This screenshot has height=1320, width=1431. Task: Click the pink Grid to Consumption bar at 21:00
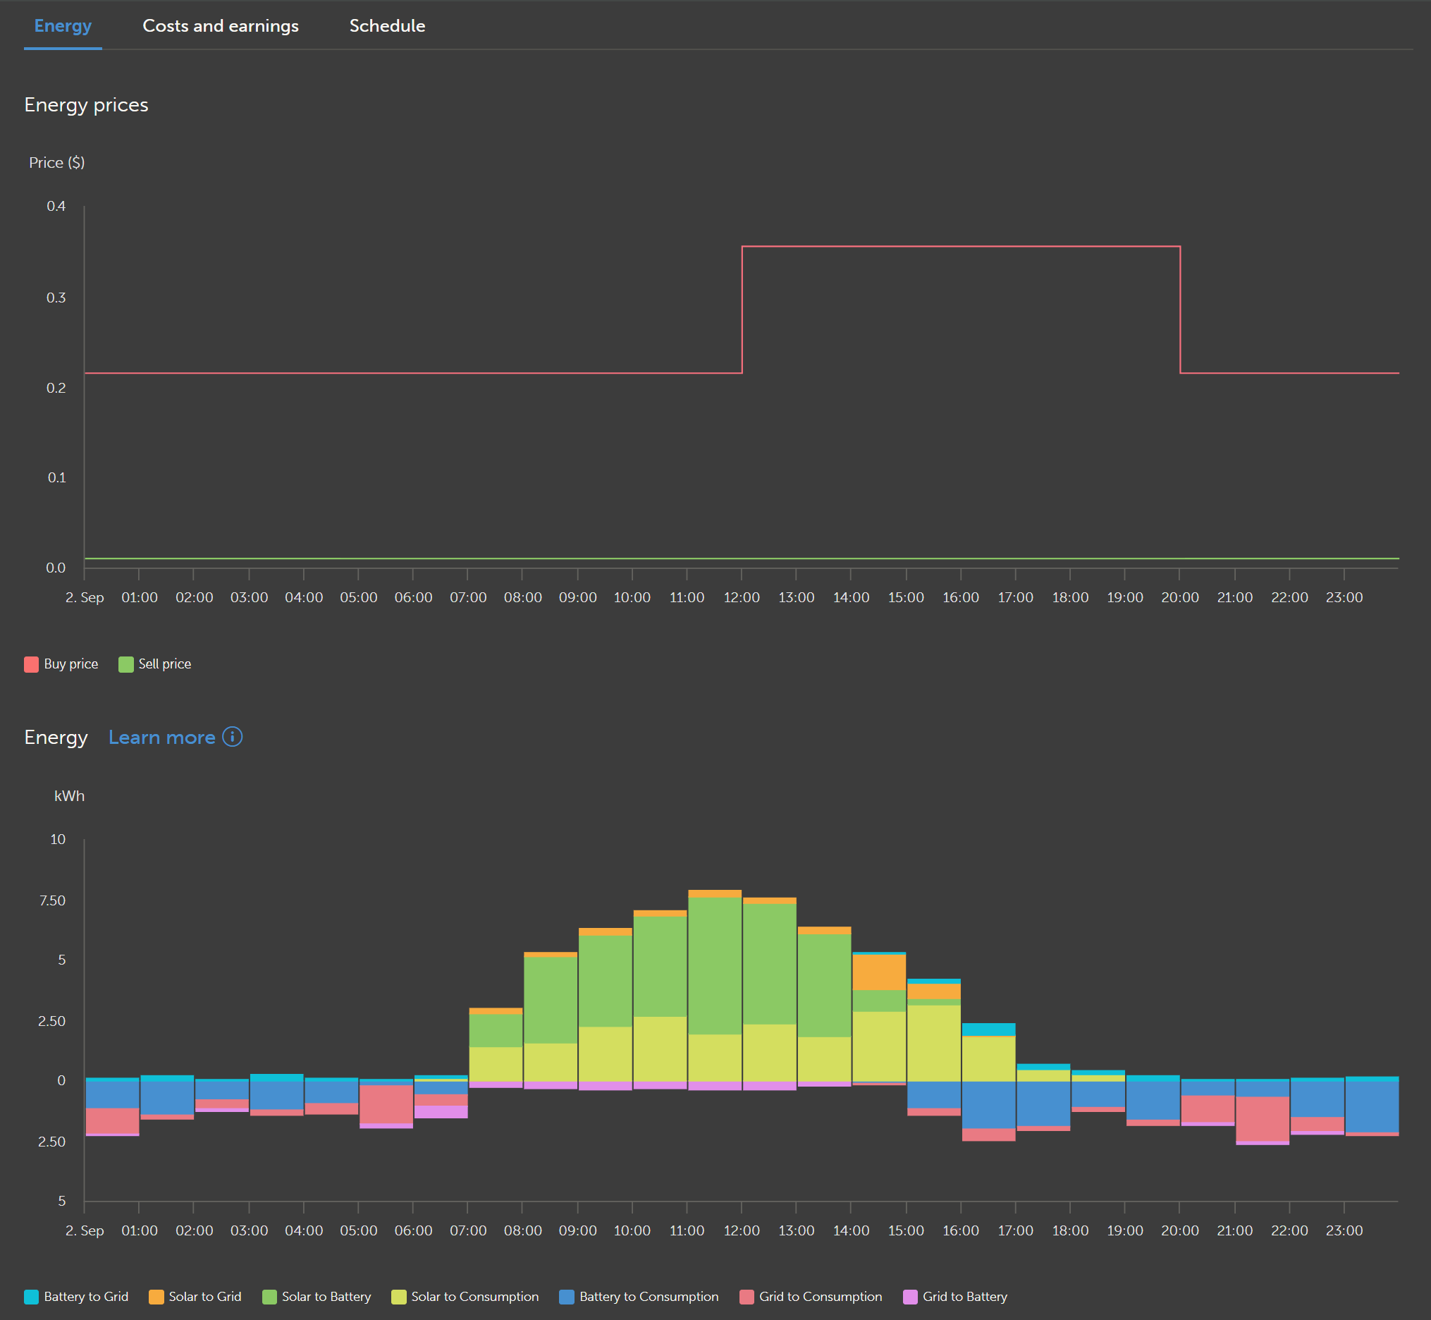coord(1262,1118)
